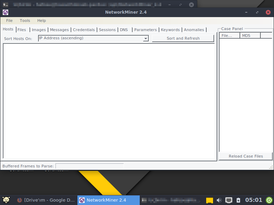Viewport: 274px width, 205px height.
Task: Go to the Sessions tab
Action: click(x=107, y=30)
